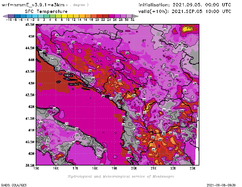Click the 'GrADS: COLA/IGES' credit text

14,185
